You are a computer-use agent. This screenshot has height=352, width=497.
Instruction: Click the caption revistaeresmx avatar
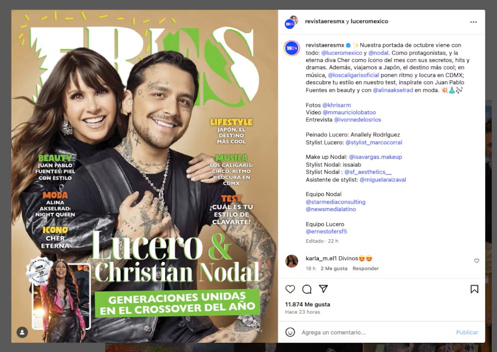pos(291,48)
